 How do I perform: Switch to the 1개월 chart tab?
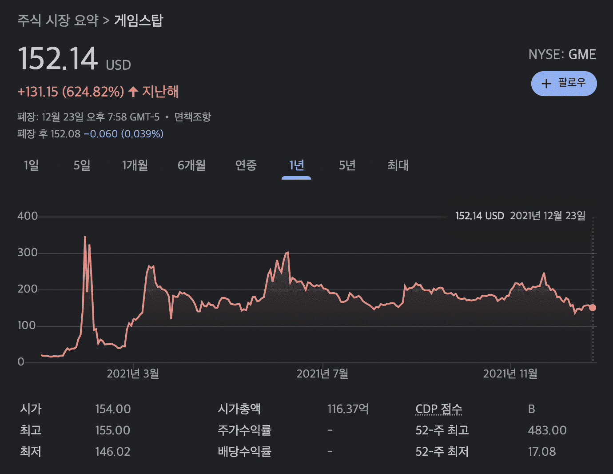point(135,165)
